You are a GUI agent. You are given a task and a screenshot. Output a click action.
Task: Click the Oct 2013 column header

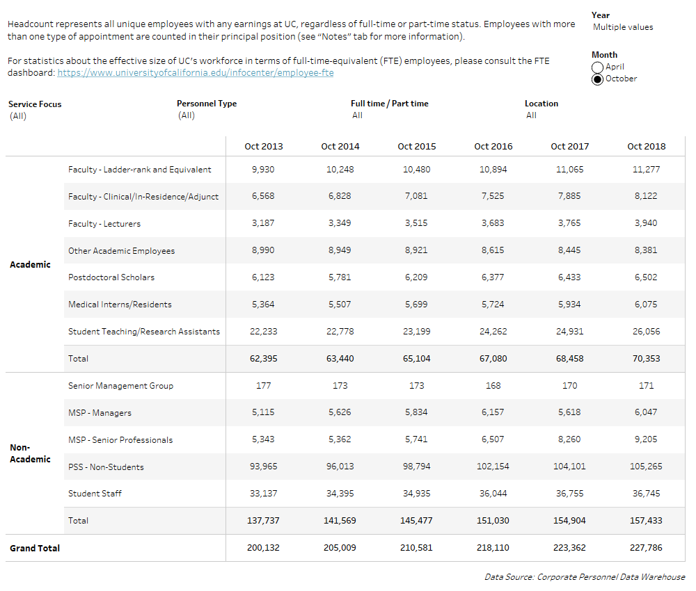(x=264, y=147)
